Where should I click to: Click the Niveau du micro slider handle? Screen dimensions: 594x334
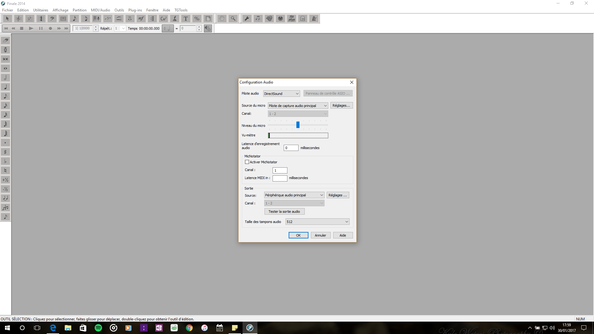[298, 125]
